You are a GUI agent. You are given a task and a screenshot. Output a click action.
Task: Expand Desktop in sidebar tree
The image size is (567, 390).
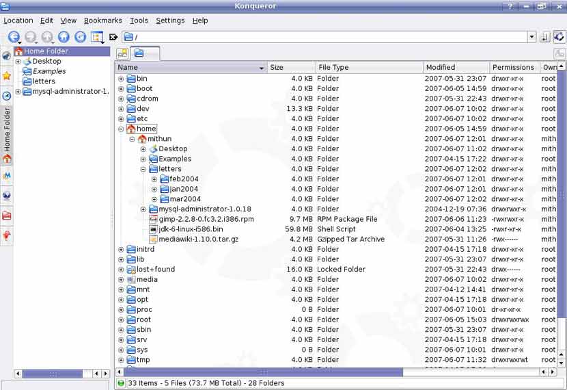(18, 62)
